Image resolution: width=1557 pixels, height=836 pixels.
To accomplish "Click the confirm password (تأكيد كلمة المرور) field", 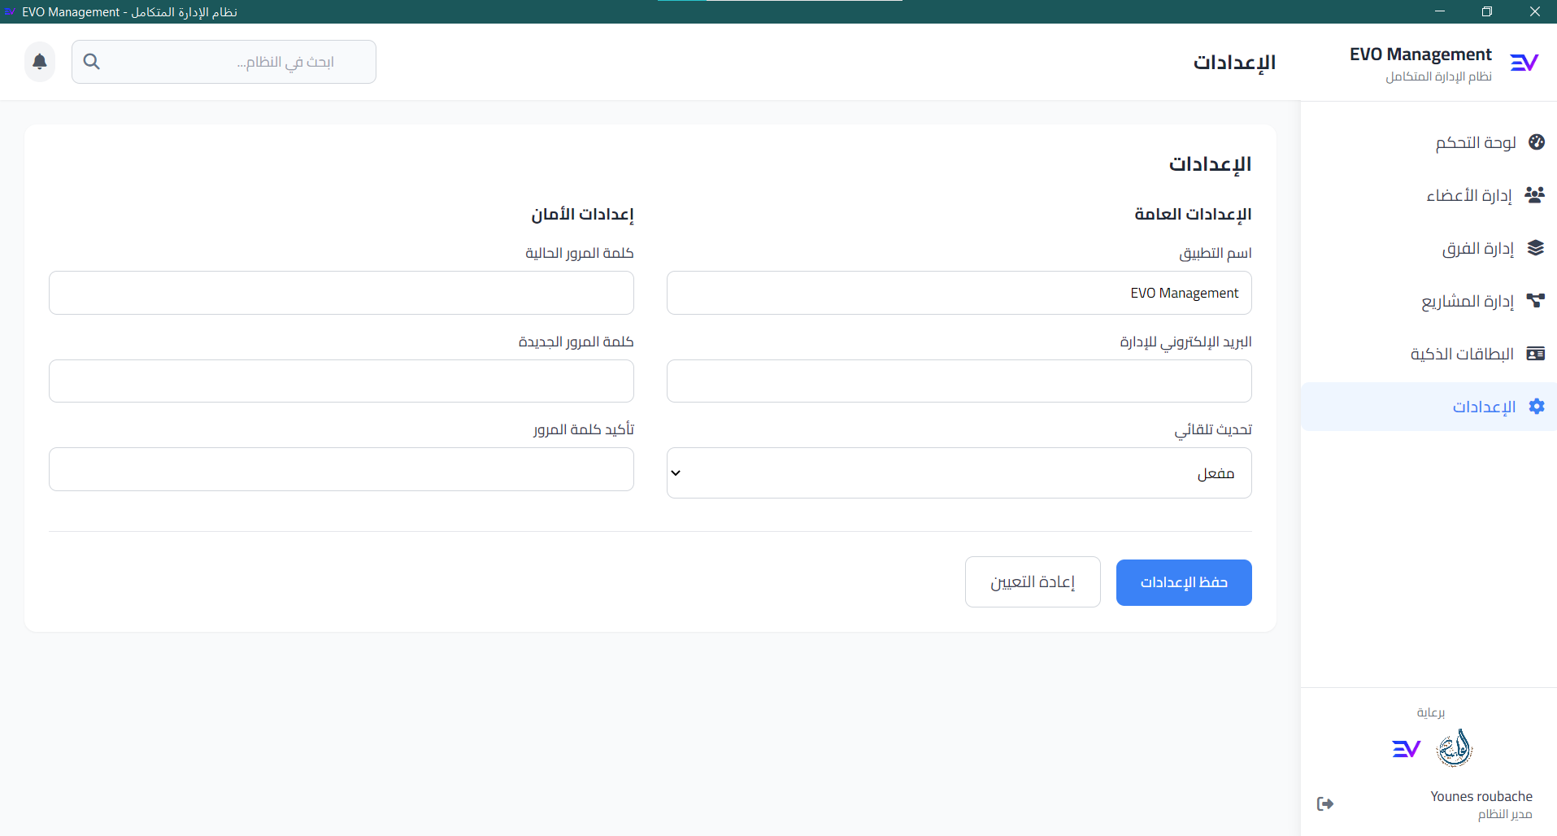I will point(340,469).
